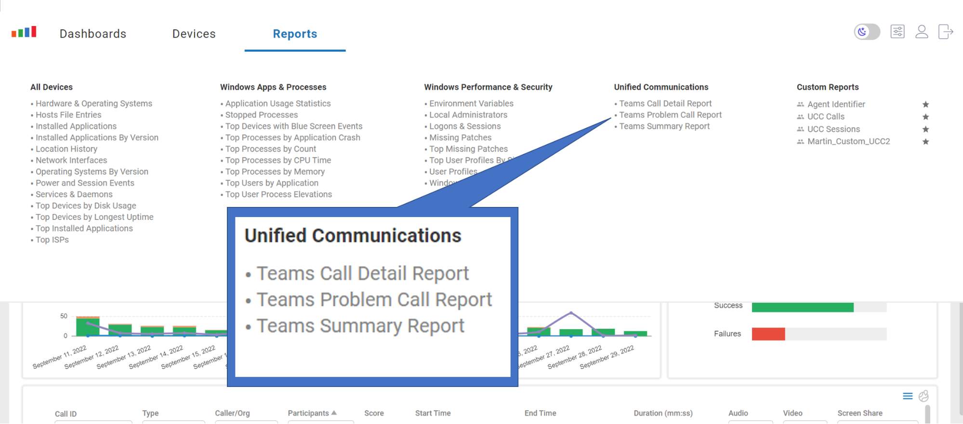
Task: Open Top Processes by Count
Action: click(271, 149)
